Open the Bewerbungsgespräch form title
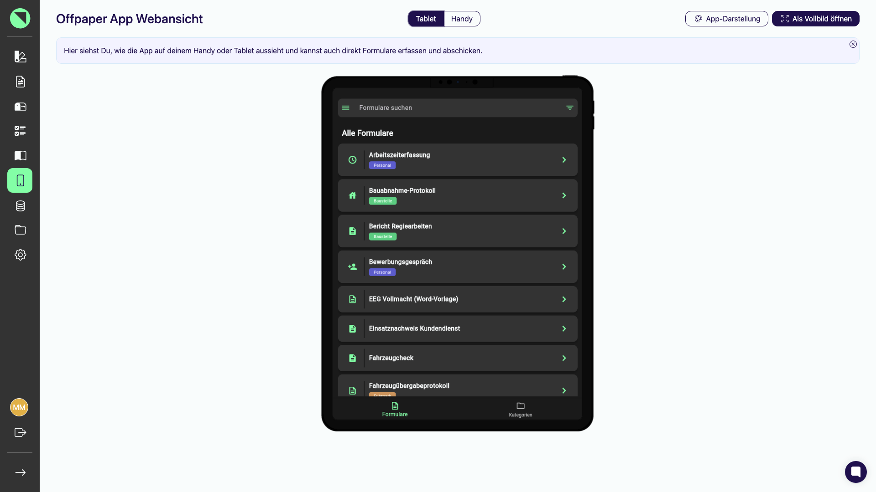The image size is (876, 492). pos(400,261)
